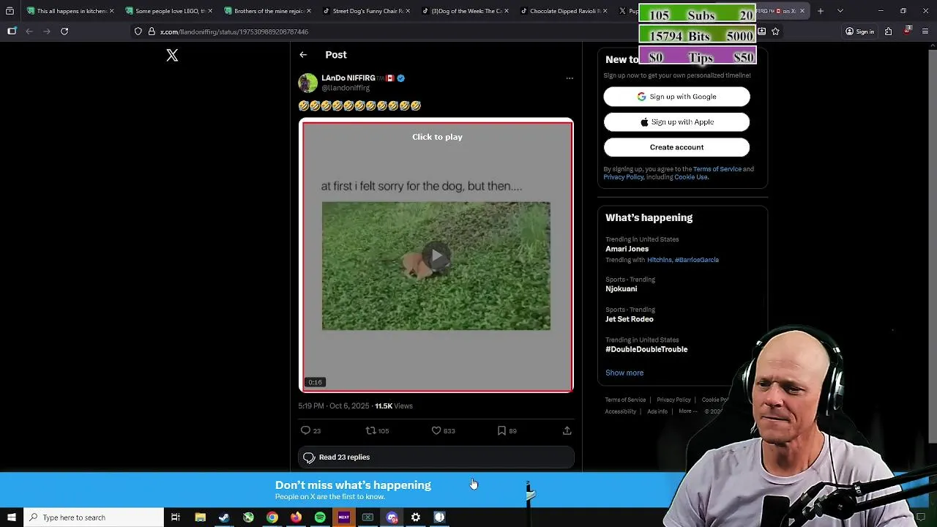The height and width of the screenshot is (527, 937).
Task: Click Read 23 replies button
Action: click(x=436, y=457)
